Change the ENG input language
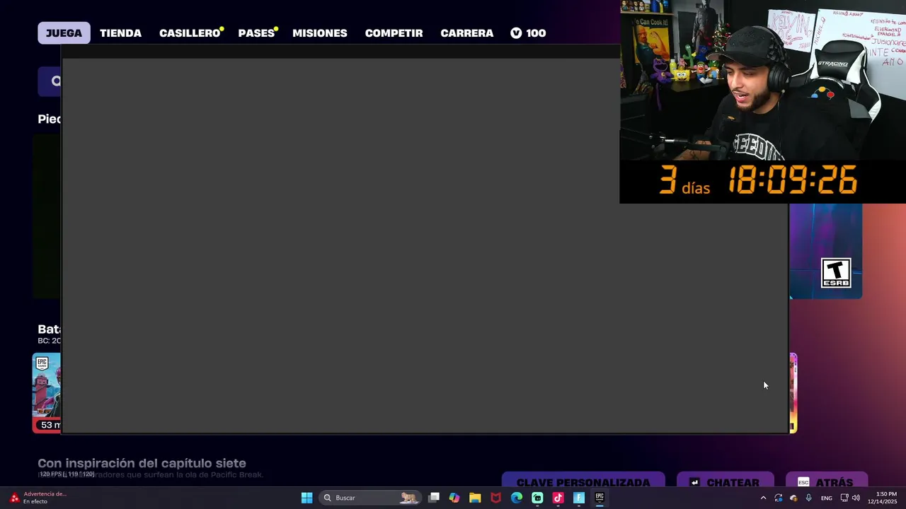 (x=826, y=498)
